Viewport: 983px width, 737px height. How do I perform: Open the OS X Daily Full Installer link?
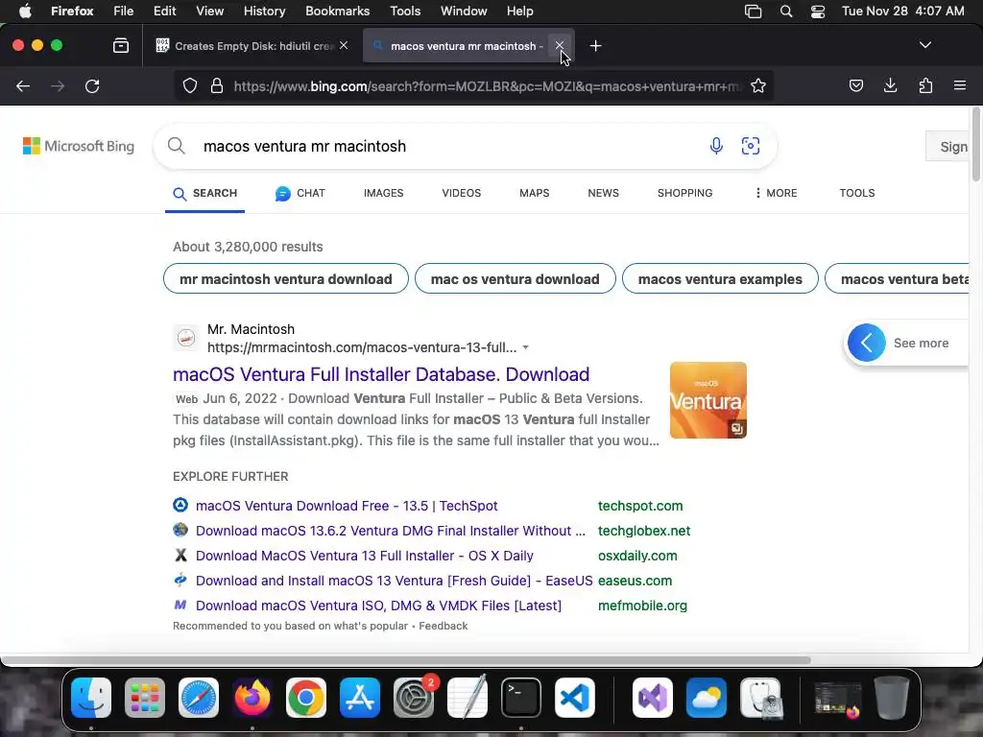[364, 556]
